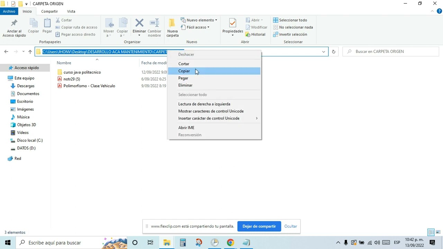Select the Inicio tab
The image size is (443, 249).
(27, 11)
